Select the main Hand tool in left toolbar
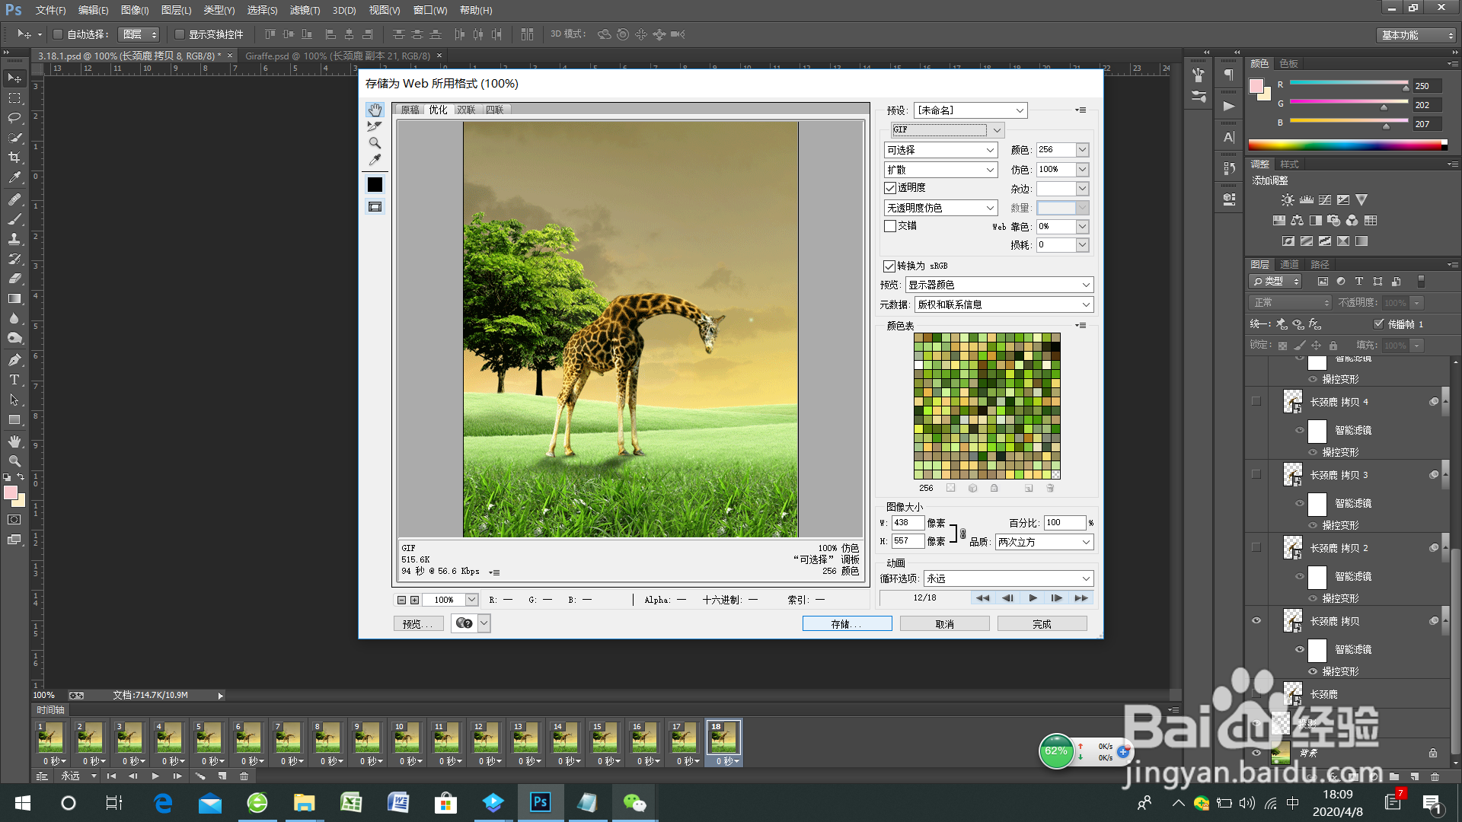Screen dimensions: 1462x822 point(14,441)
